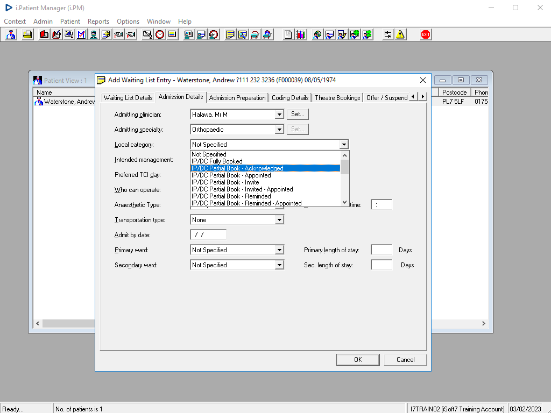Select 'IP/DC Partial Book - Acknowledged' option
This screenshot has width=551, height=413.
(x=265, y=168)
